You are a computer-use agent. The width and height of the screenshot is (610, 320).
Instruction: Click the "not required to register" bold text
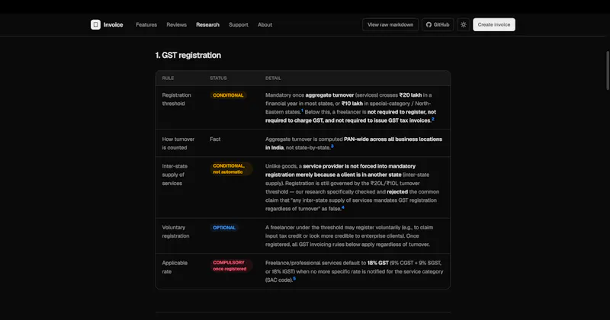pos(396,112)
